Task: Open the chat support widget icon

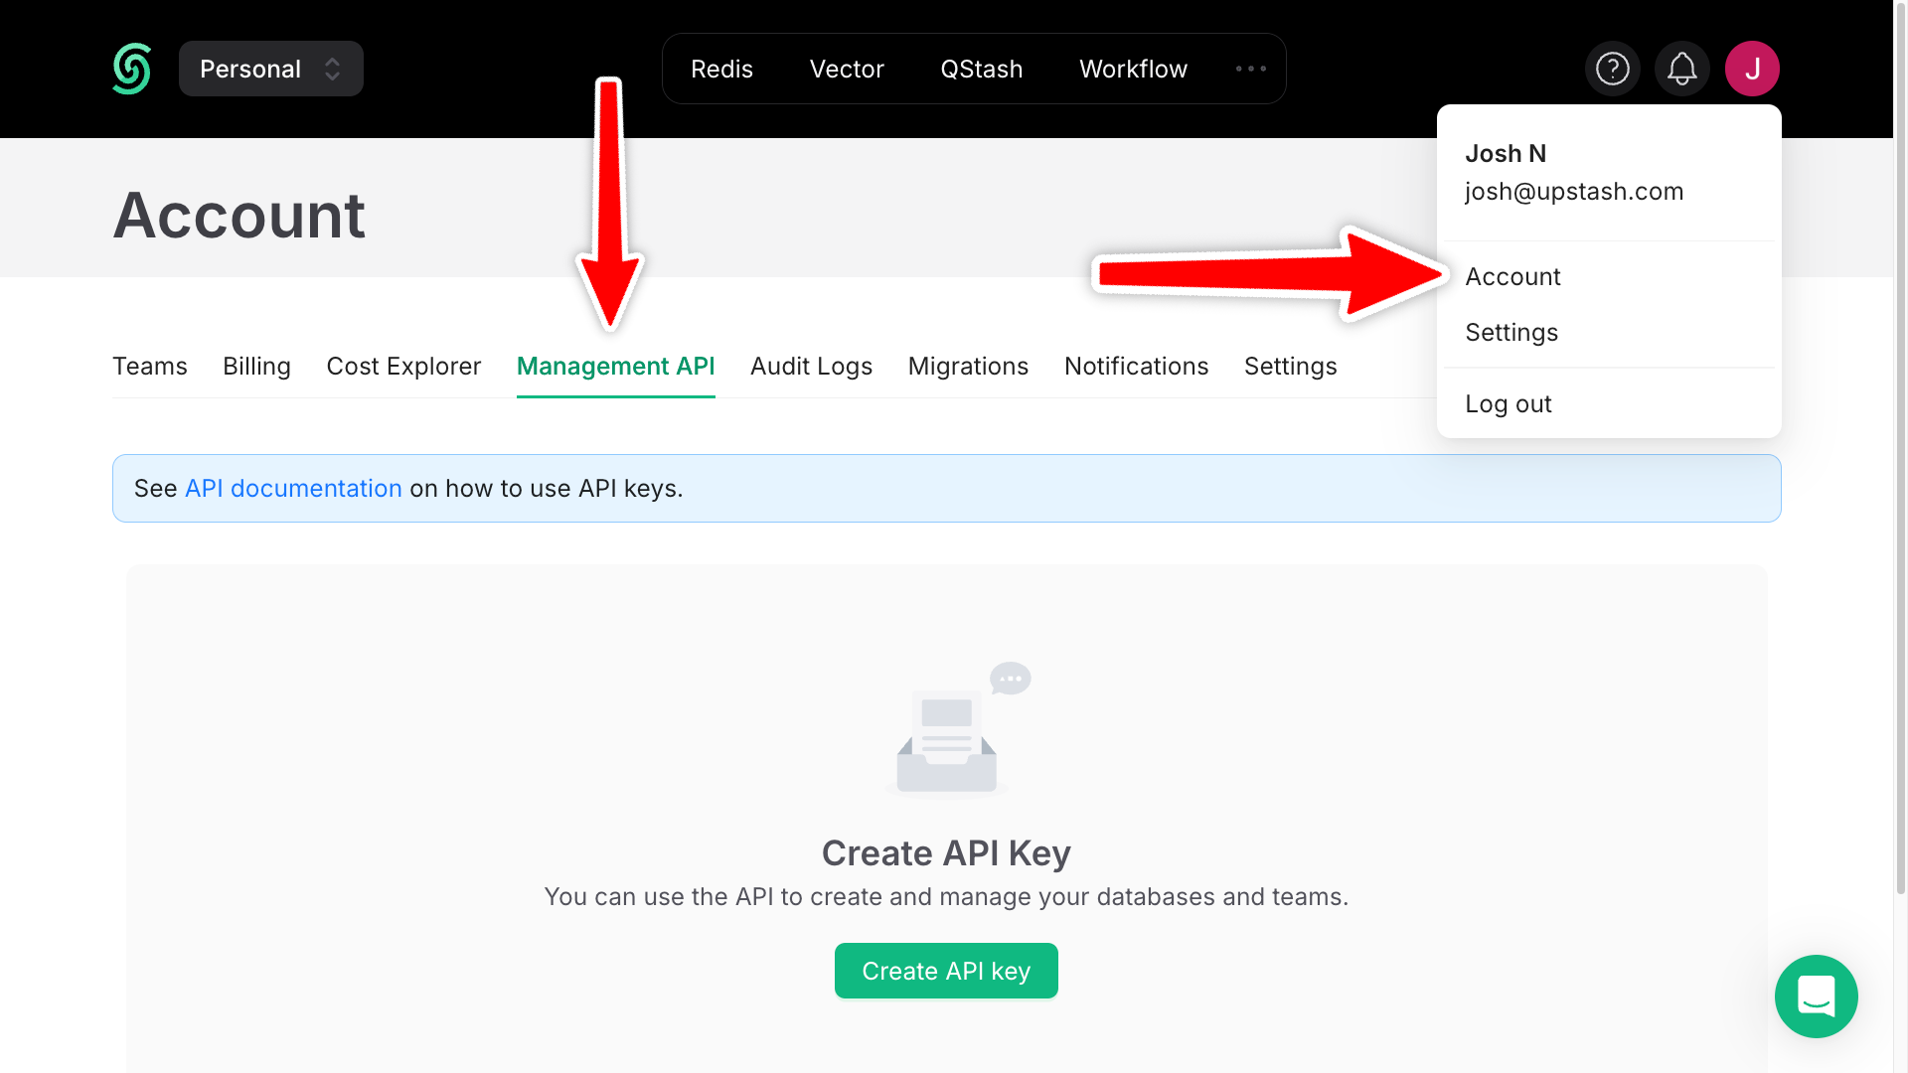Action: [x=1816, y=996]
